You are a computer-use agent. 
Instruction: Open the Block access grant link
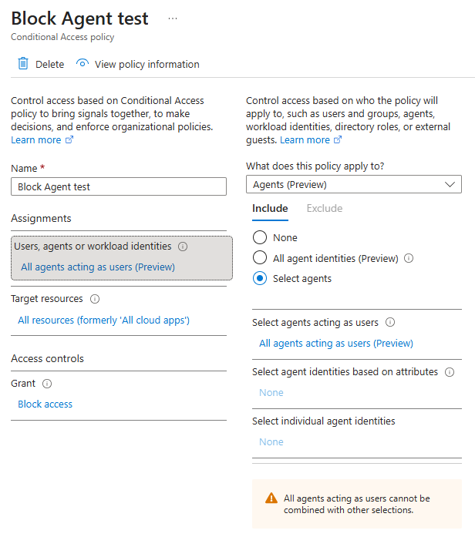coord(45,404)
